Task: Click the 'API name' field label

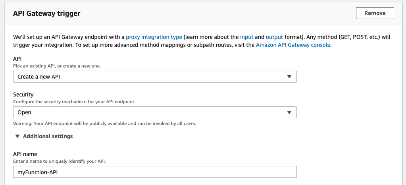Action: pos(25,154)
